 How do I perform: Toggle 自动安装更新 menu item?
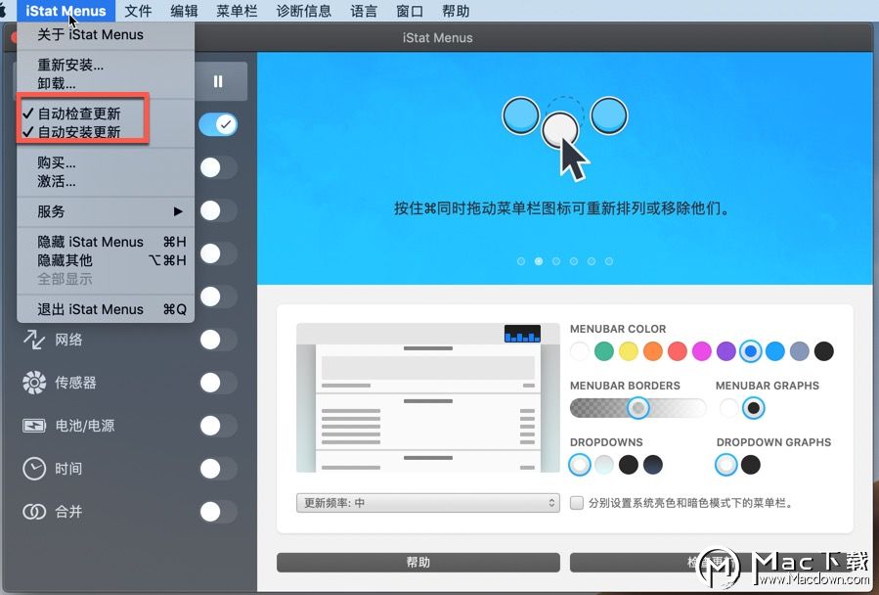(106, 132)
